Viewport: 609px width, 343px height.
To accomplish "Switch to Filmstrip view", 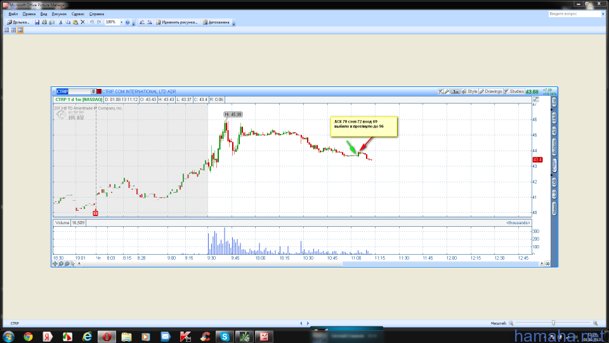I will point(13,30).
